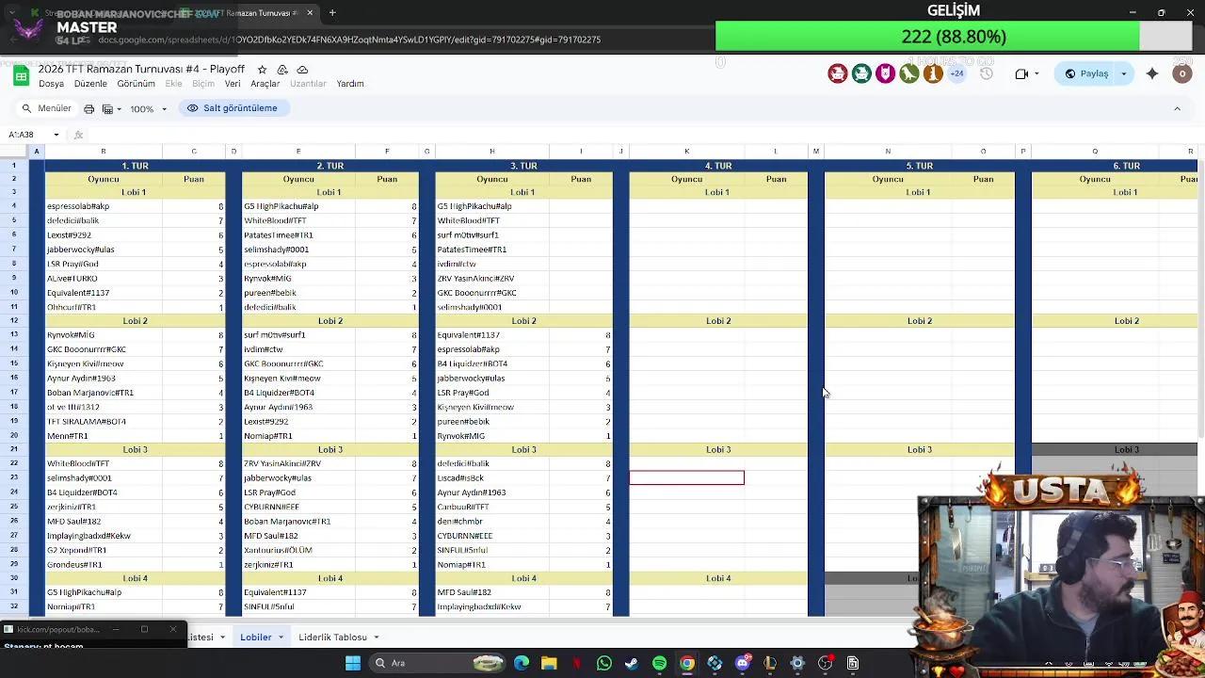Open the Gemini sparkle icon

click(x=1151, y=73)
